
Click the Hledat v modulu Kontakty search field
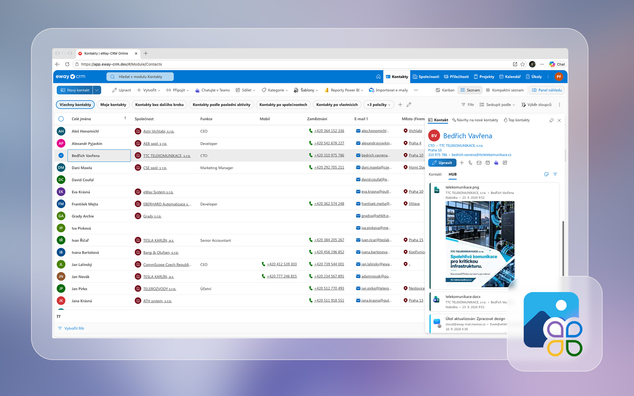(x=140, y=77)
